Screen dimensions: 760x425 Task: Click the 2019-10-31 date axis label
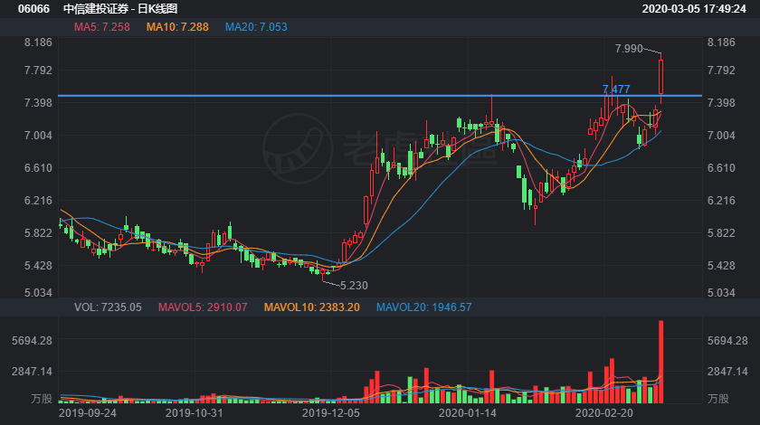tap(194, 413)
